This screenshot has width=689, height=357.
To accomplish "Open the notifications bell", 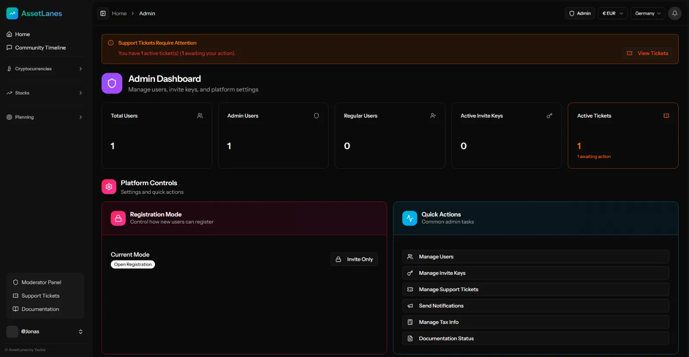I will tap(675, 13).
